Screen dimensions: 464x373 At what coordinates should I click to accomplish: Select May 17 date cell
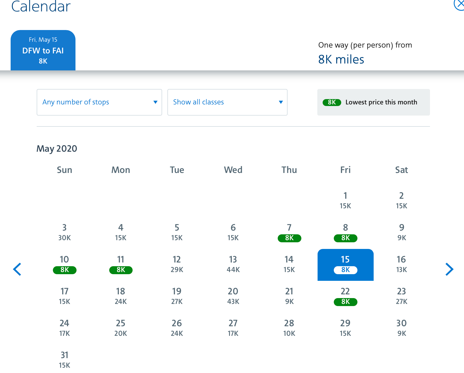65,296
